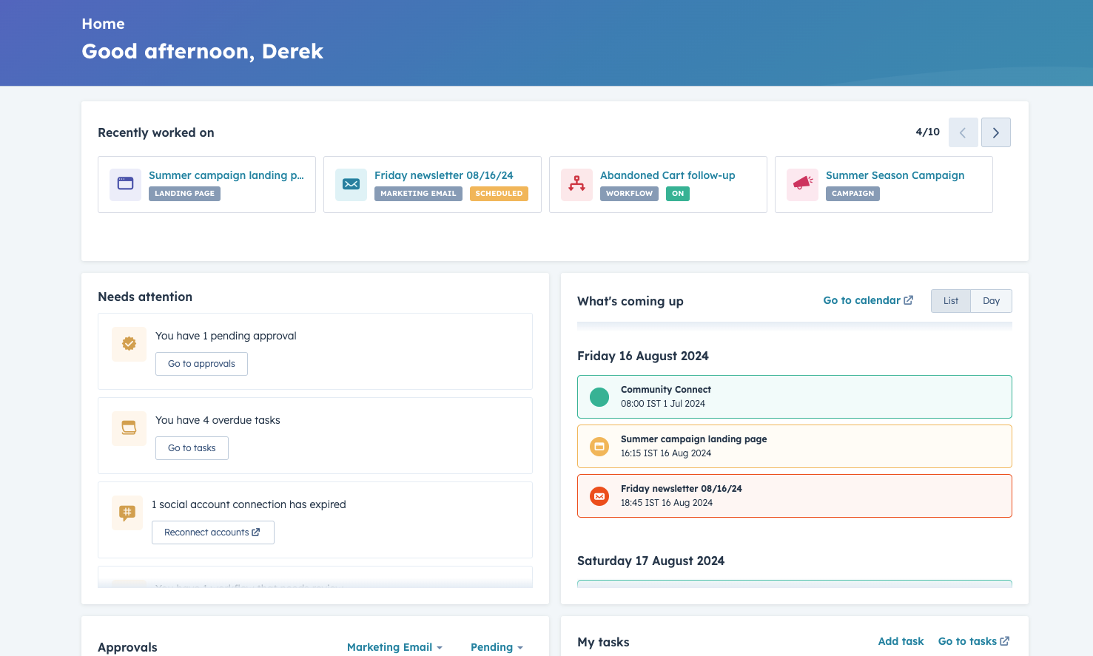Open the Marketing Email filter dropdown
This screenshot has height=656, width=1093.
(x=394, y=646)
